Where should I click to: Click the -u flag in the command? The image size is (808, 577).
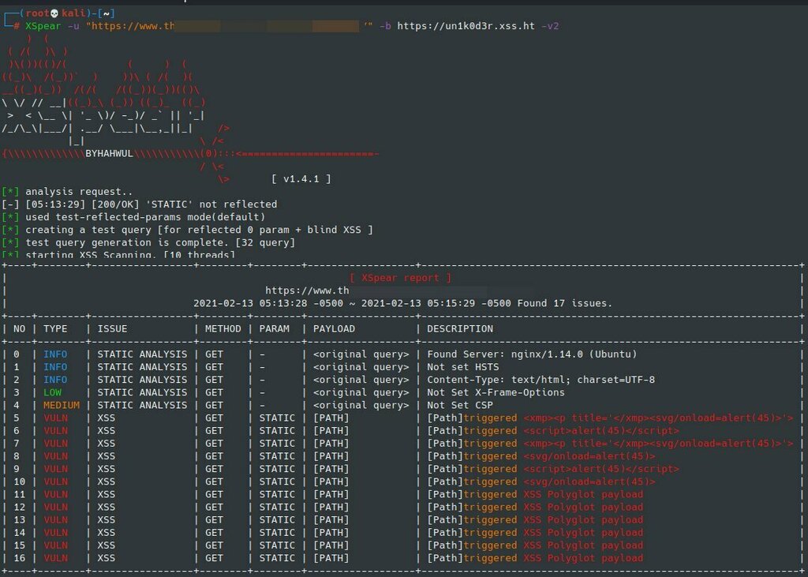click(73, 26)
